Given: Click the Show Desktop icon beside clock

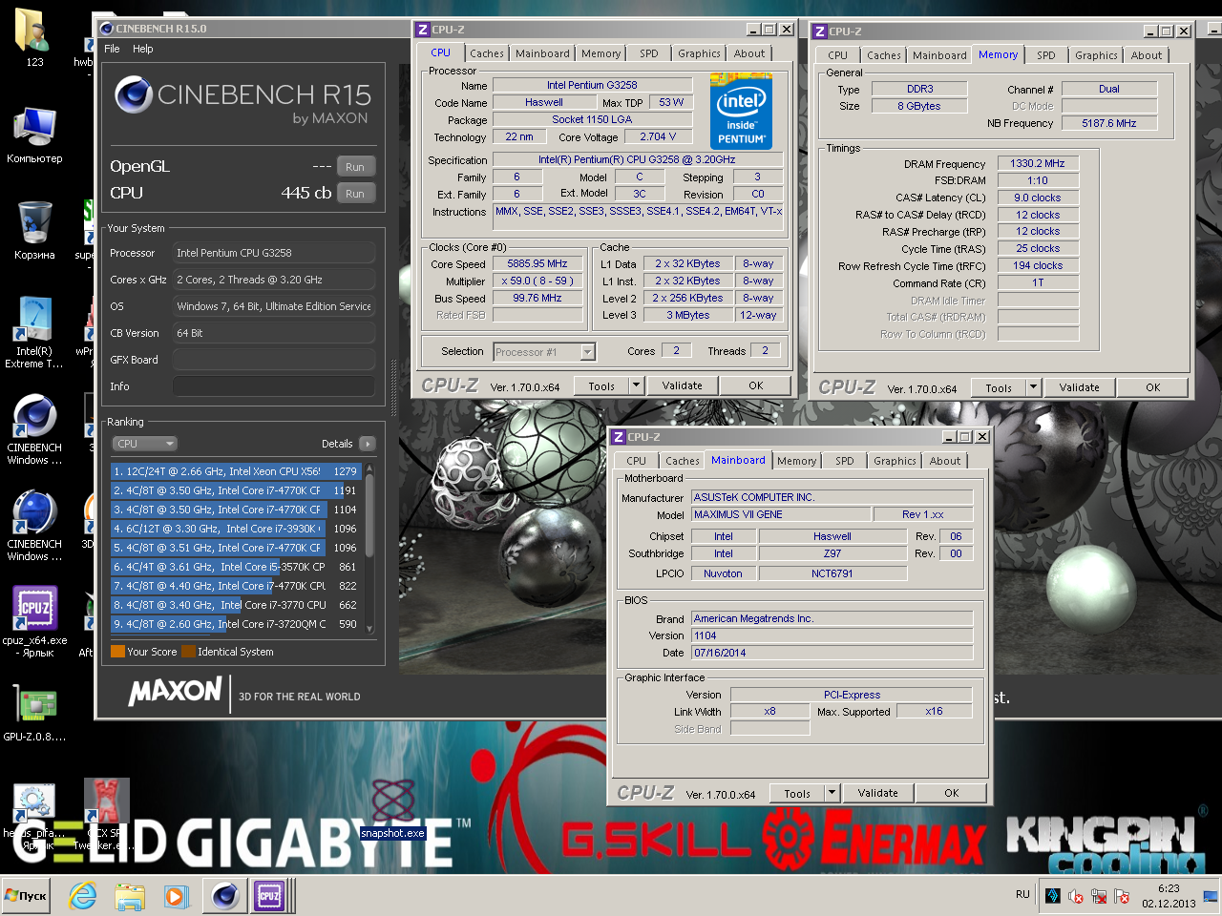Looking at the screenshot, I should pyautogui.click(x=1210, y=896).
